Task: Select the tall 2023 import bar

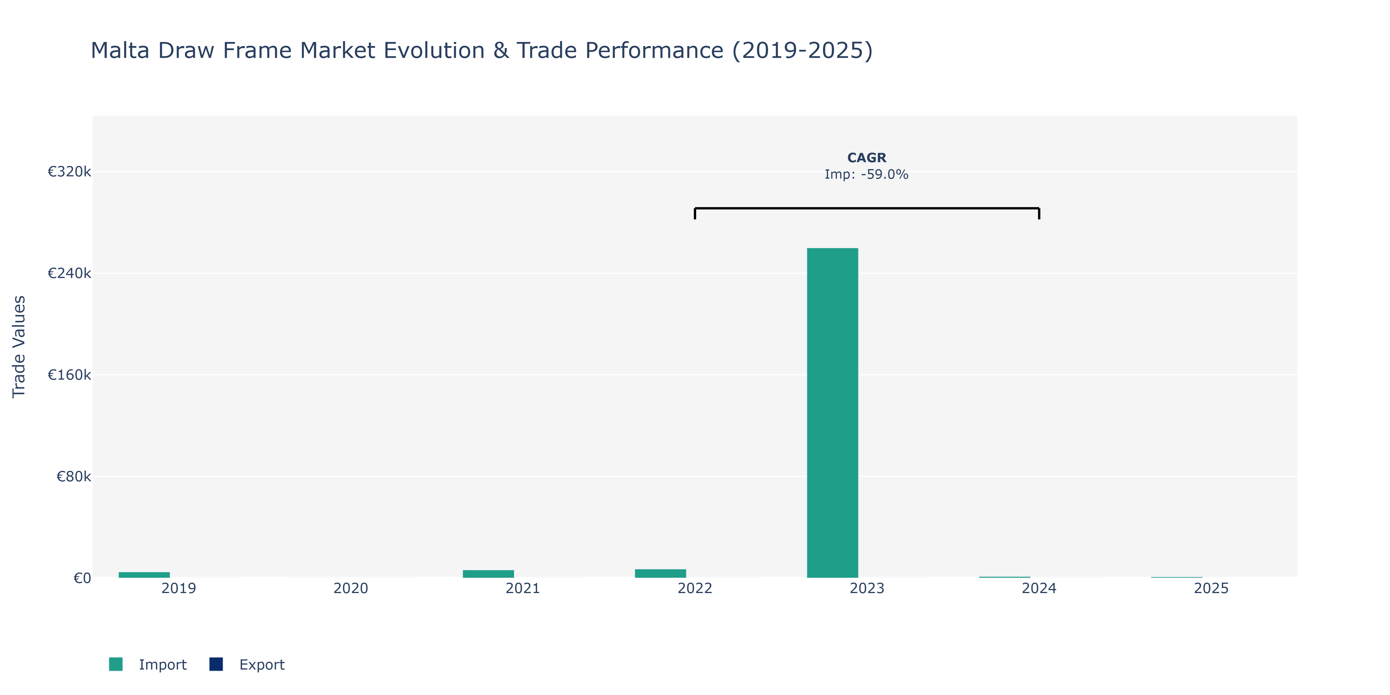Action: pos(832,413)
